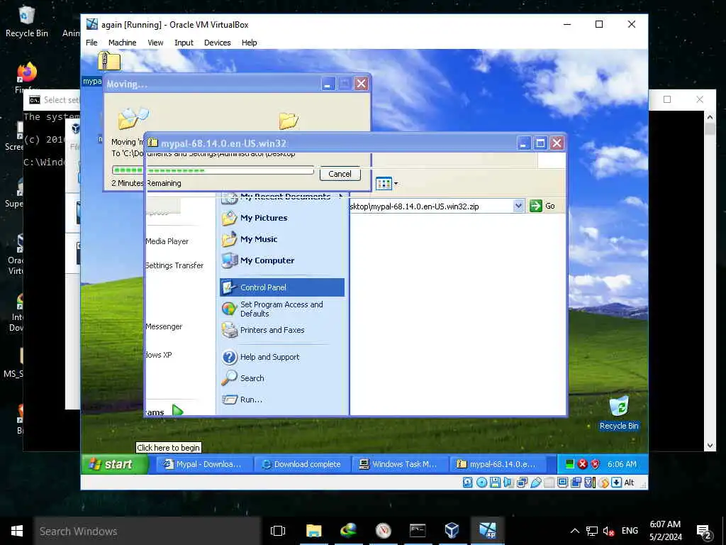Click the moving progress bar

213,170
